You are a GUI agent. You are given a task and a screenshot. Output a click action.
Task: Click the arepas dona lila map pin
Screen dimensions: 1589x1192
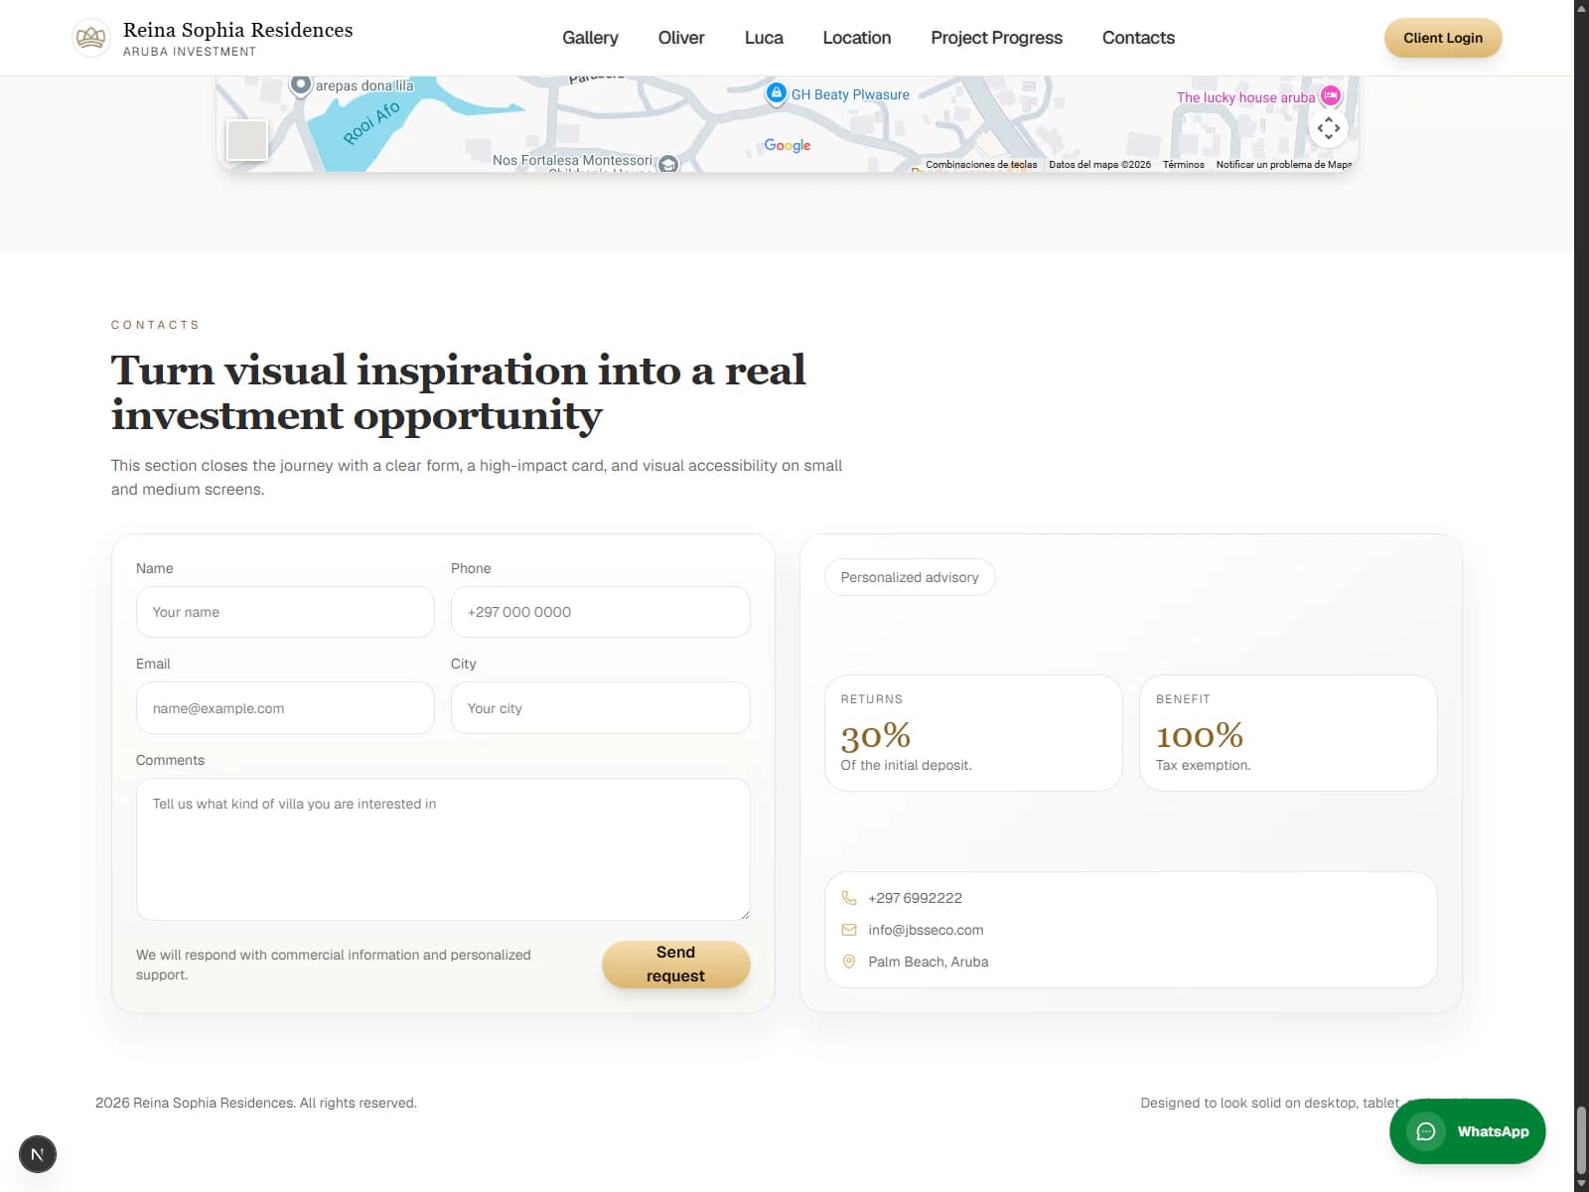pos(300,85)
